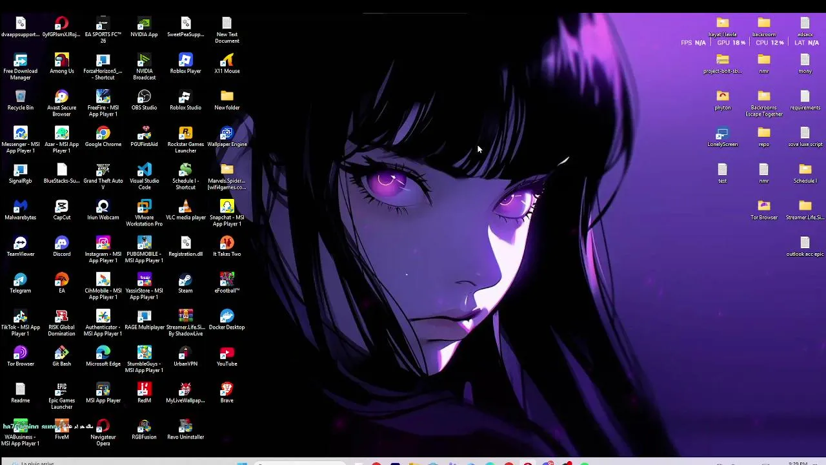Open Google Chrome shortcut
This screenshot has height=465, width=826.
[x=103, y=138]
